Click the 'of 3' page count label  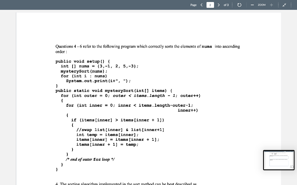pyautogui.click(x=226, y=5)
